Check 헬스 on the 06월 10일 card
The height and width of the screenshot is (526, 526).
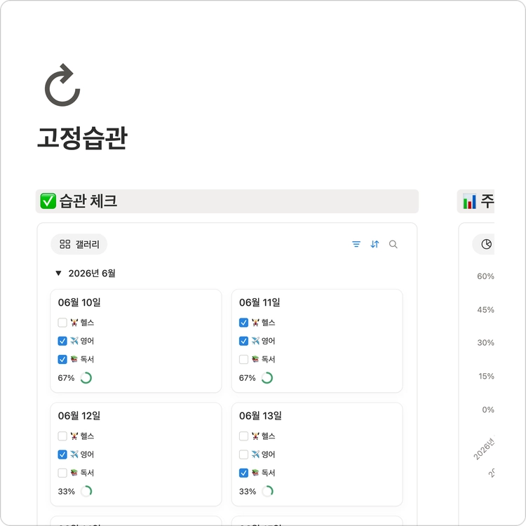(x=62, y=323)
